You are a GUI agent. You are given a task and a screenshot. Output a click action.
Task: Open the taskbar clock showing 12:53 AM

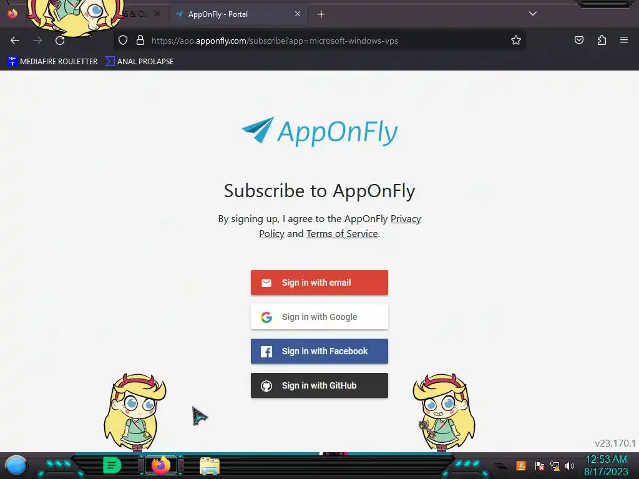coord(606,465)
